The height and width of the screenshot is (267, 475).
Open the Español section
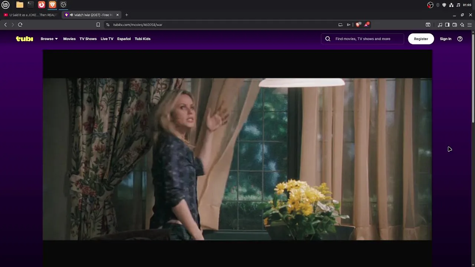[x=124, y=39]
